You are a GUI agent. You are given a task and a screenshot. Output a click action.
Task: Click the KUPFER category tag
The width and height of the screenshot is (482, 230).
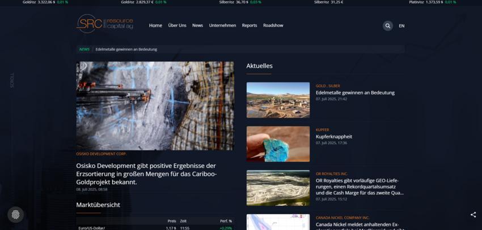pos(322,130)
